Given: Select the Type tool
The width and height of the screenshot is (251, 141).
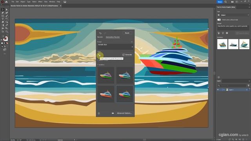Looking at the screenshot, I should pos(3,19).
